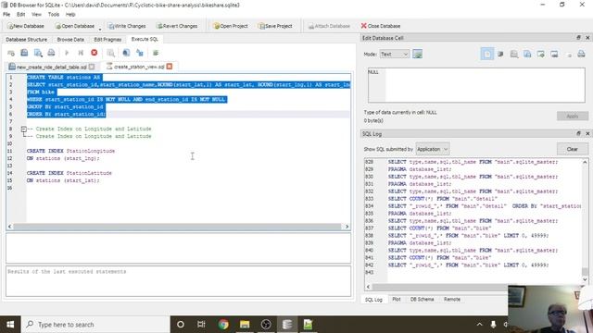Click the print icon in Edit Database Cell
Image resolution: width=593 pixels, height=333 pixels.
pyautogui.click(x=581, y=55)
